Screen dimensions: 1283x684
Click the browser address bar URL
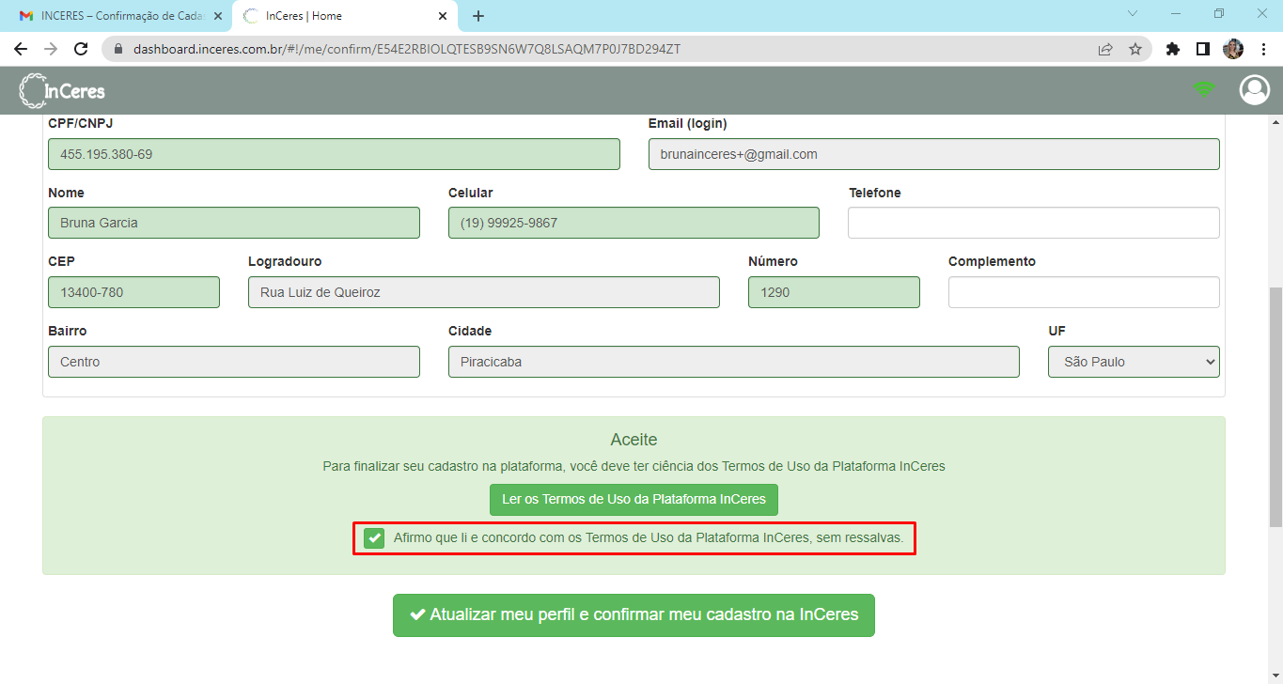pyautogui.click(x=407, y=49)
